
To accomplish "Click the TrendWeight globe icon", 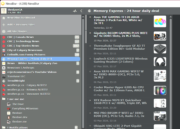I will coord(4,81).
